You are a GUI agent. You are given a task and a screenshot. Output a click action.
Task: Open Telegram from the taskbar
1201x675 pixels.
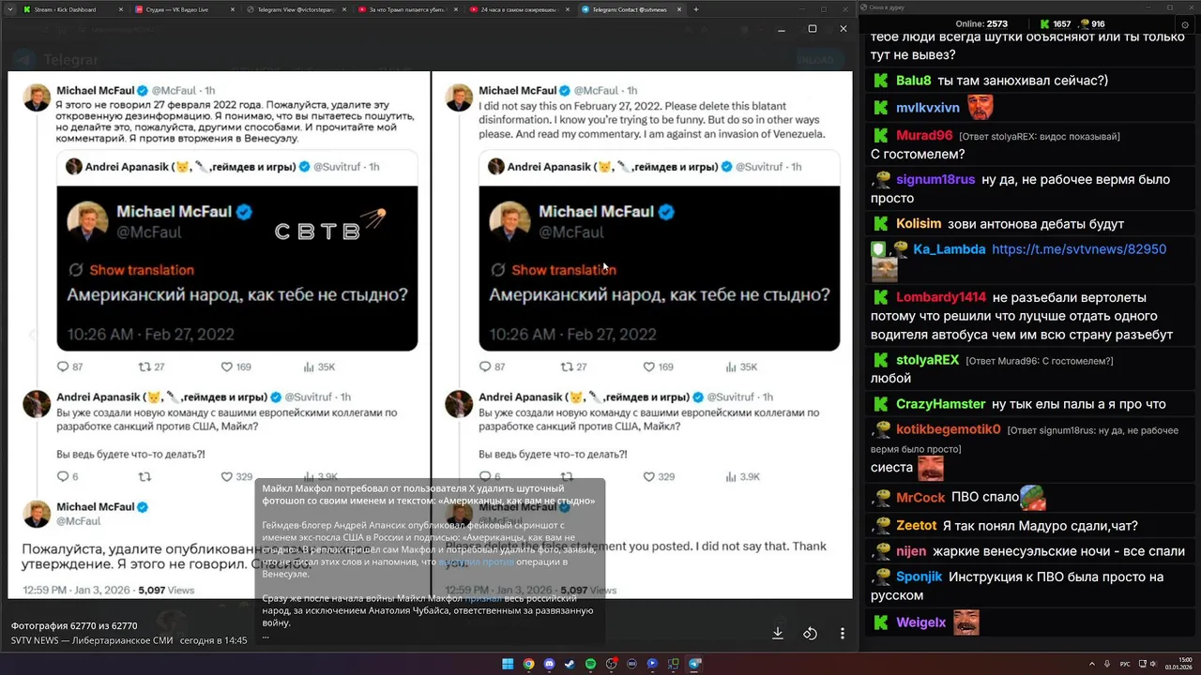click(694, 664)
